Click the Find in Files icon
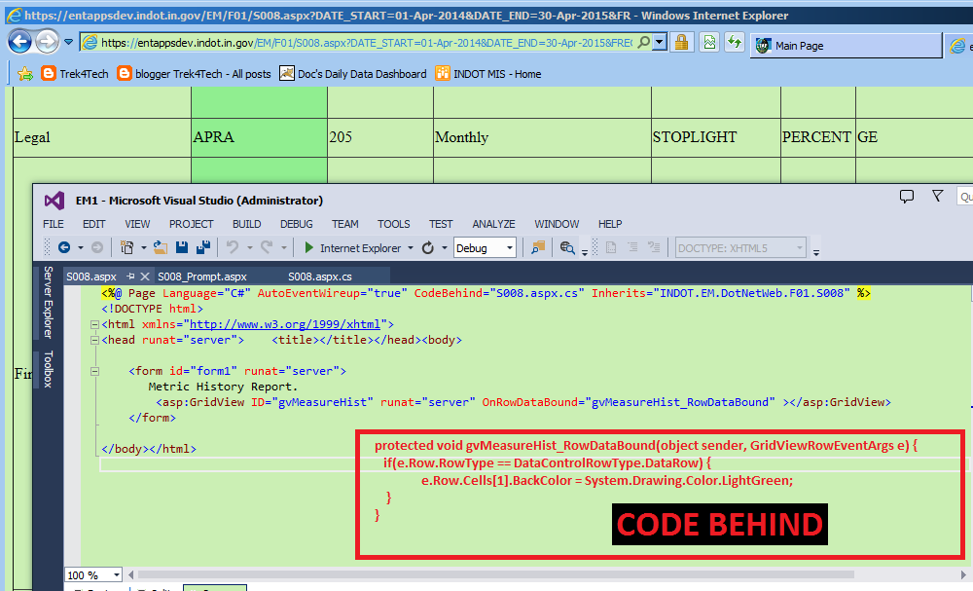 click(x=538, y=247)
